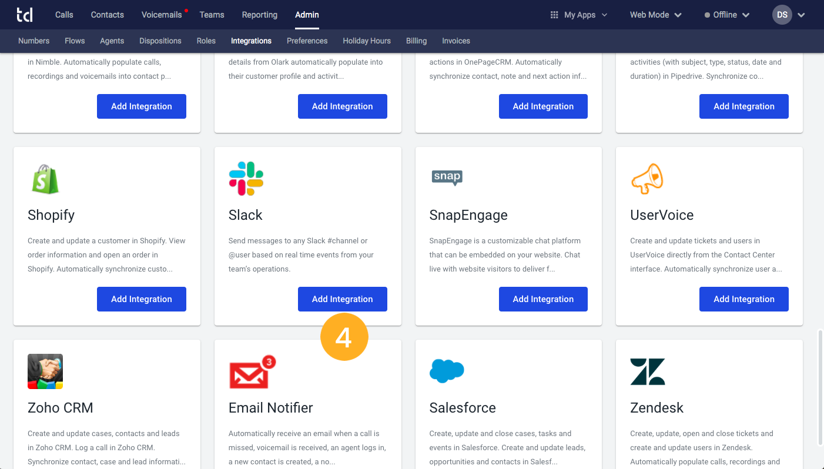Screen dimensions: 824x469
Task: Click the Salesforce cloud icon
Action: pos(447,371)
